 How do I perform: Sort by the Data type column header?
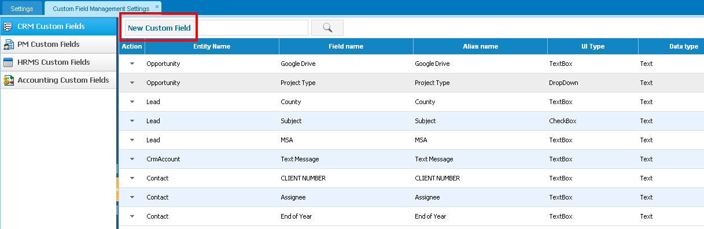671,46
